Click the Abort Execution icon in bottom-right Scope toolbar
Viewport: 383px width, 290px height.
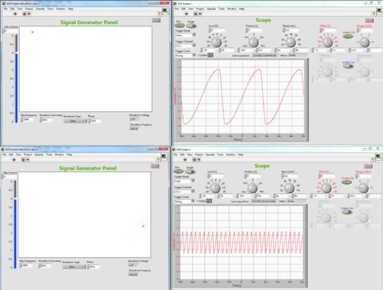point(195,160)
